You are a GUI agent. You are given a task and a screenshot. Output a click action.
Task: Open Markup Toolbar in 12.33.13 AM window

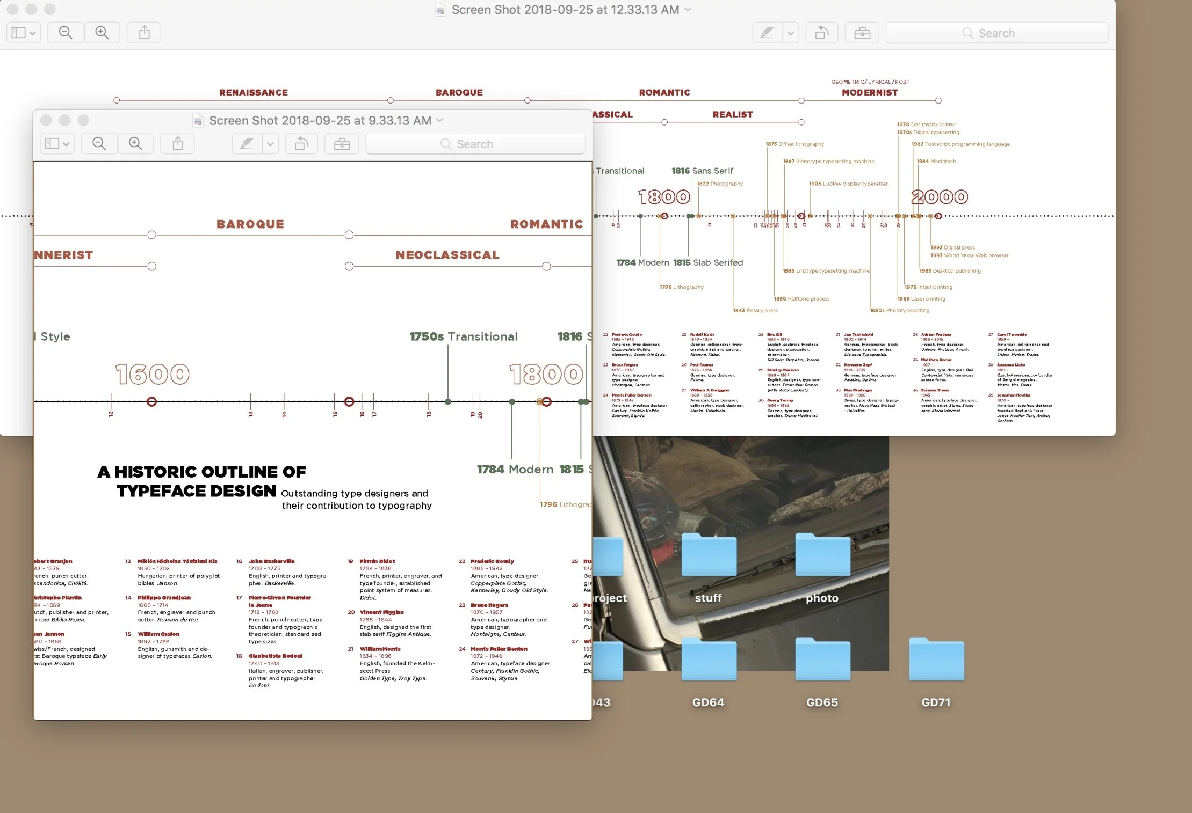coord(862,33)
